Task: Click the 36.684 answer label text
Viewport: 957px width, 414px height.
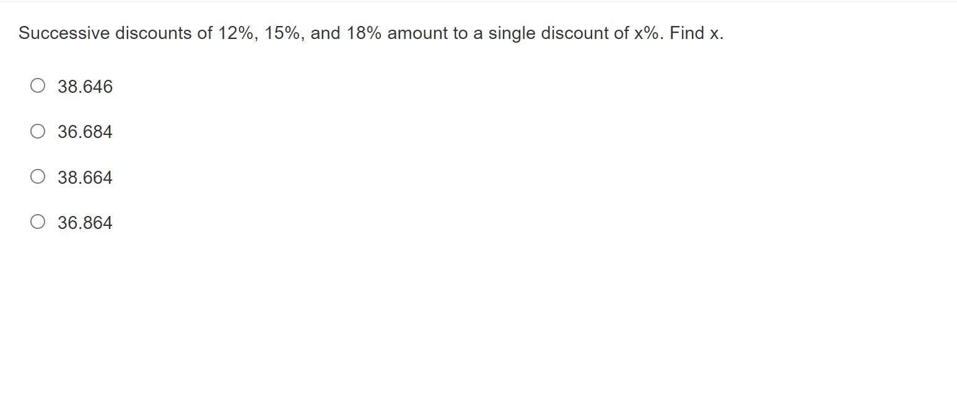Action: click(x=85, y=132)
